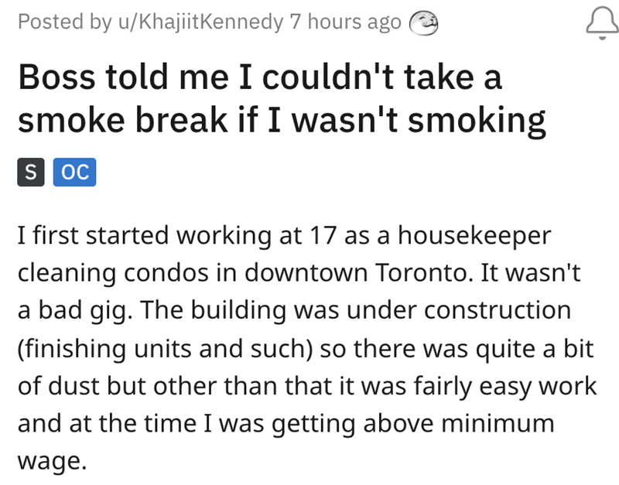Click the "7 hours ago" timestamp

[345, 23]
